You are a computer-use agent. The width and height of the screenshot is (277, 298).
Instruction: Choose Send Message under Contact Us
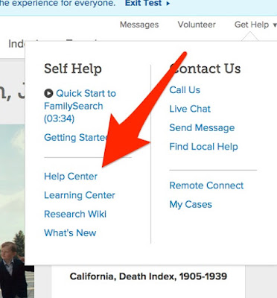(202, 127)
